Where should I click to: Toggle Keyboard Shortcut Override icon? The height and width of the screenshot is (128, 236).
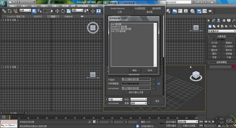tap(98, 11)
